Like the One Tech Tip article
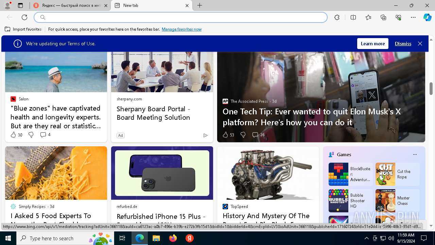The width and height of the screenshot is (435, 245). [225, 135]
